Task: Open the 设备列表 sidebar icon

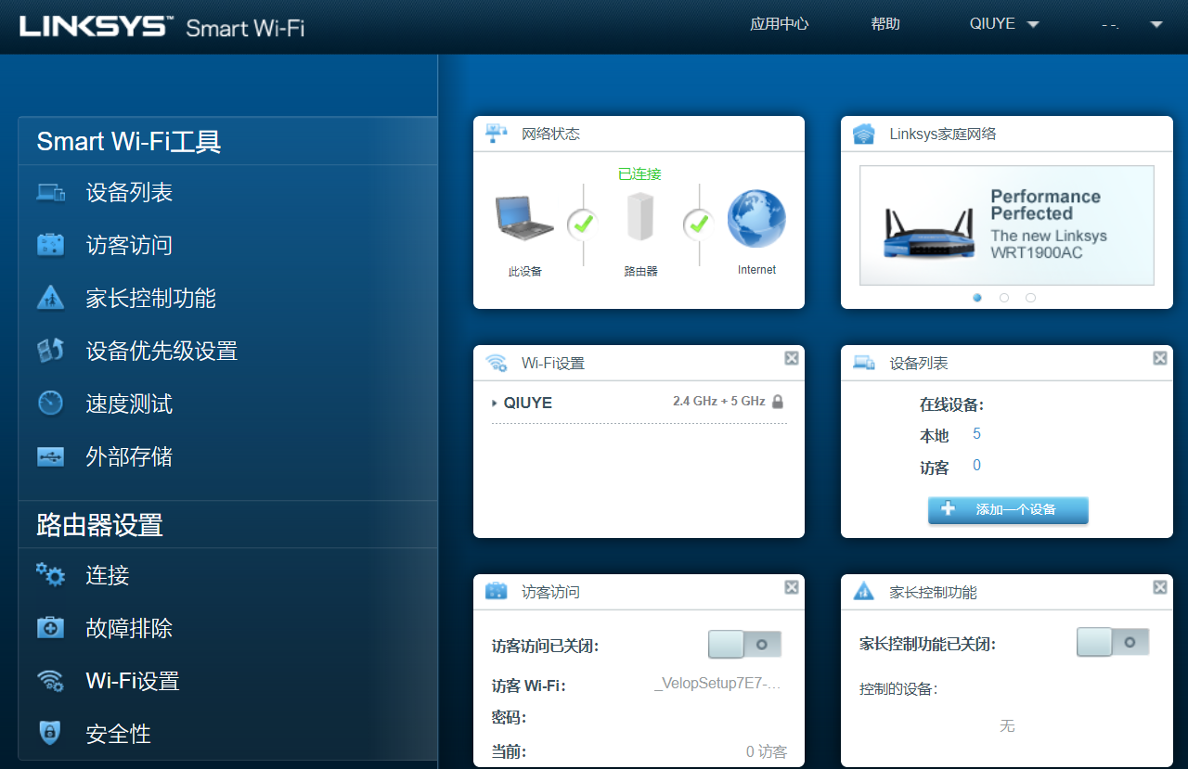Action: pos(50,193)
